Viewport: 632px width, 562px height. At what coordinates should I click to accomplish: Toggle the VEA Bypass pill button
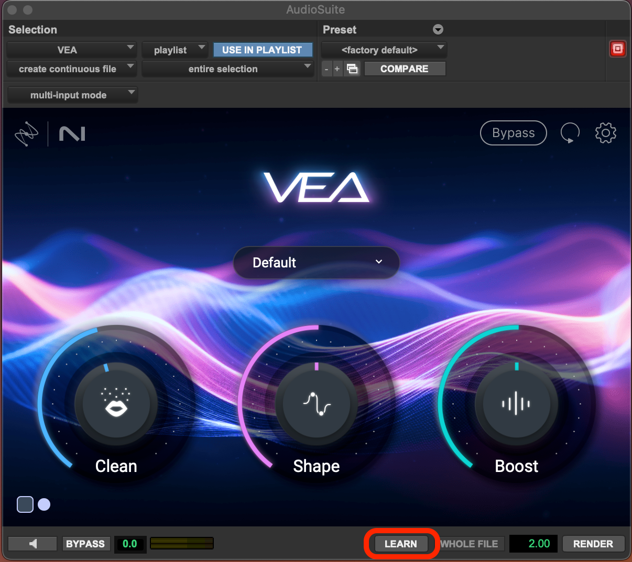coord(514,133)
